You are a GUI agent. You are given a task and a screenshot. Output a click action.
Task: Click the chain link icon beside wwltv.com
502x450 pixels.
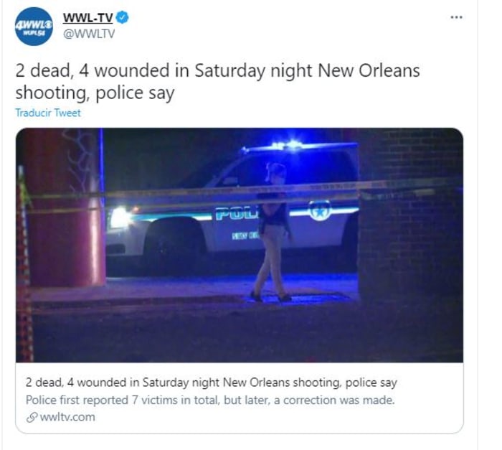pyautogui.click(x=32, y=417)
